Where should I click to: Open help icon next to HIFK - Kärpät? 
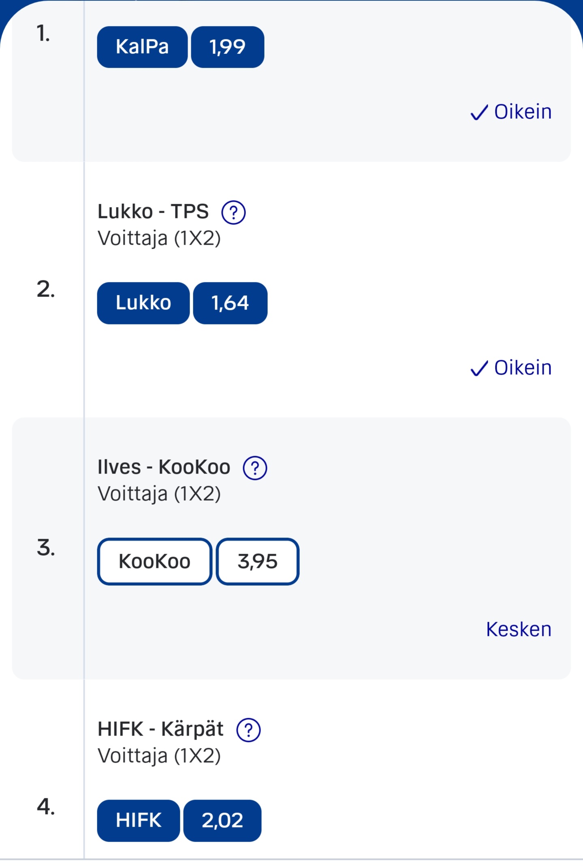pos(248,730)
